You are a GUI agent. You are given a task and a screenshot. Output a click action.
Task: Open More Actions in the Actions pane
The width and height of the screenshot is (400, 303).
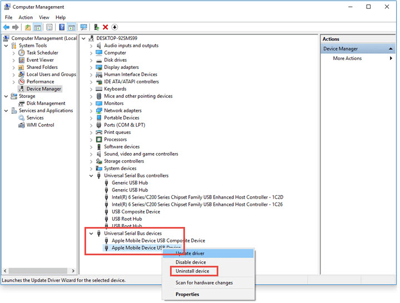click(347, 58)
